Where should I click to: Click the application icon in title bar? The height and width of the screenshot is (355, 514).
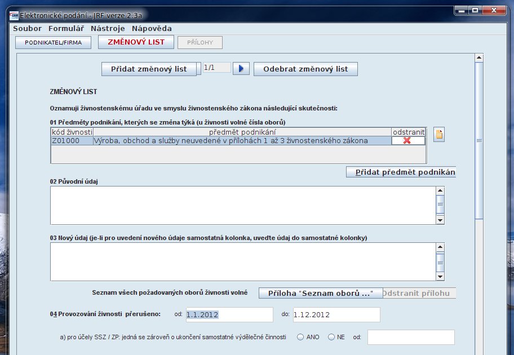[x=14, y=15]
